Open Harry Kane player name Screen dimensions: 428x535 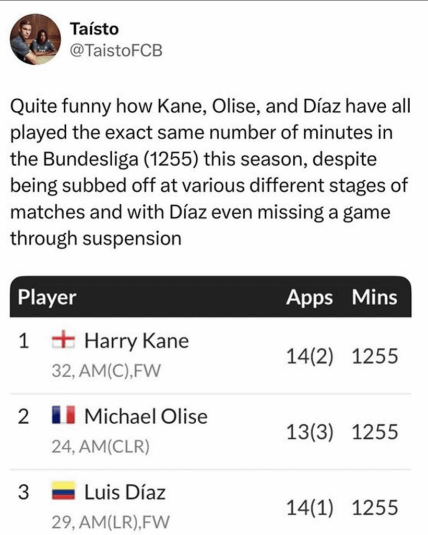pos(136,341)
